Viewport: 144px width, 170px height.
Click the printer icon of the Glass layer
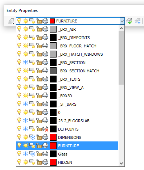click(45, 154)
